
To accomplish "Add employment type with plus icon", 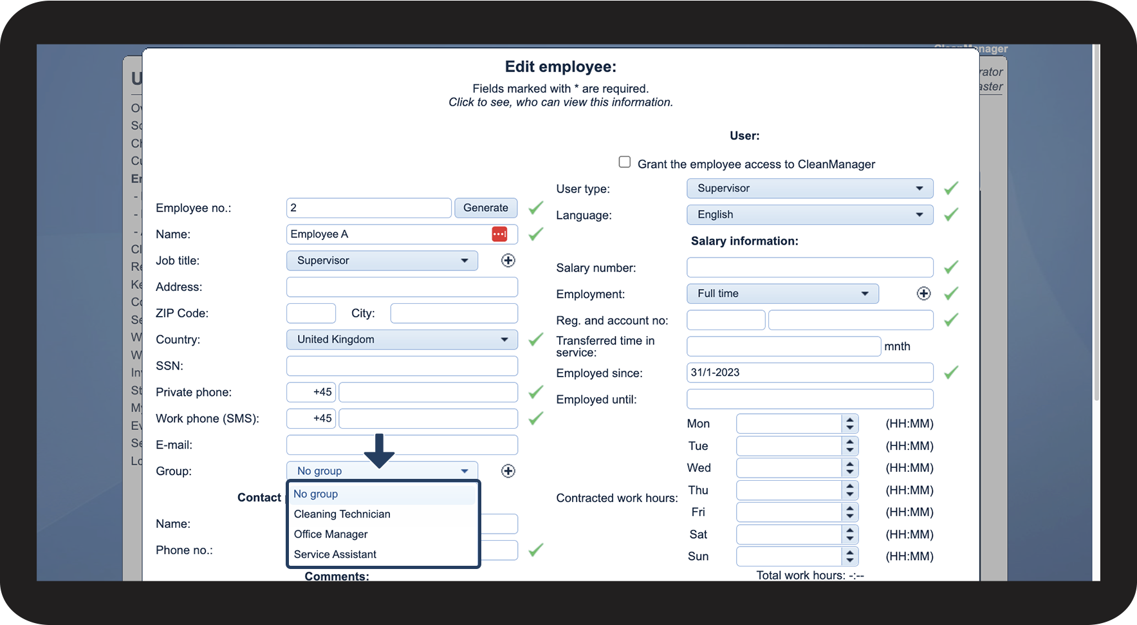I will 923,294.
